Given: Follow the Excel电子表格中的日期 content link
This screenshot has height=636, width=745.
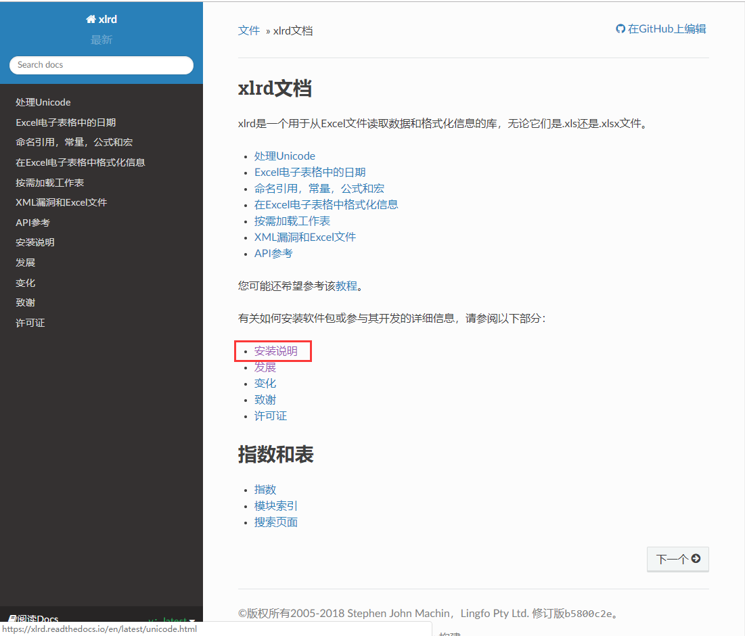Looking at the screenshot, I should (310, 172).
